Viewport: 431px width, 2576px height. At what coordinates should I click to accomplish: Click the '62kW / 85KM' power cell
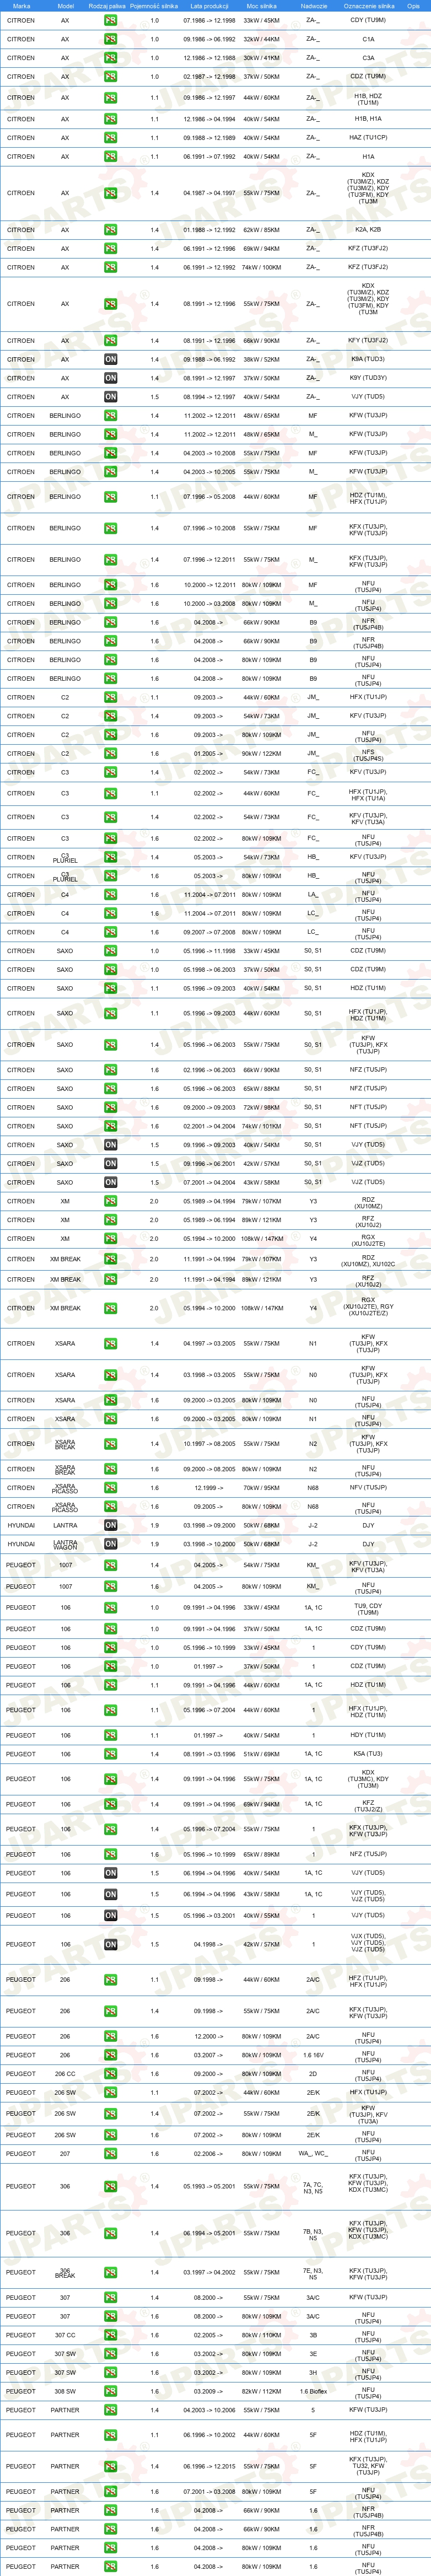pos(261,230)
